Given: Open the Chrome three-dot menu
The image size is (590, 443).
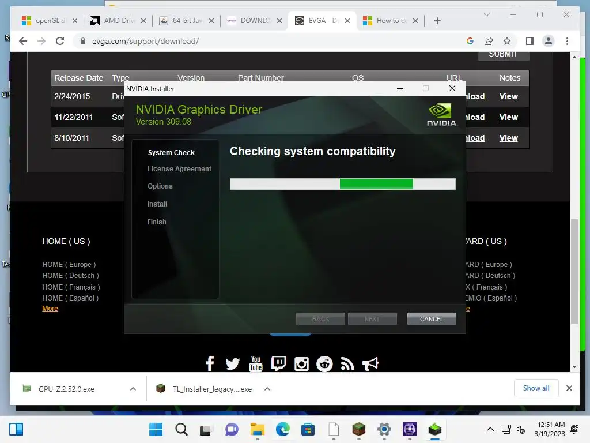Looking at the screenshot, I should click(x=567, y=41).
